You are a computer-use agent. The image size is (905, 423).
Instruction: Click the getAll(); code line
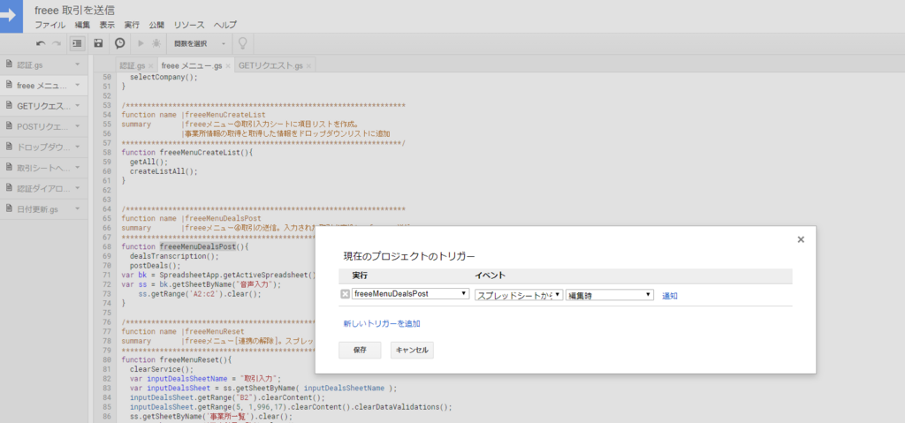click(x=147, y=162)
